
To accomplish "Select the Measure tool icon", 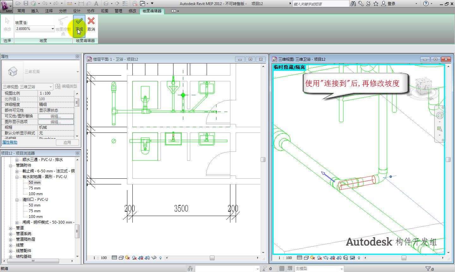I will [x=69, y=3].
